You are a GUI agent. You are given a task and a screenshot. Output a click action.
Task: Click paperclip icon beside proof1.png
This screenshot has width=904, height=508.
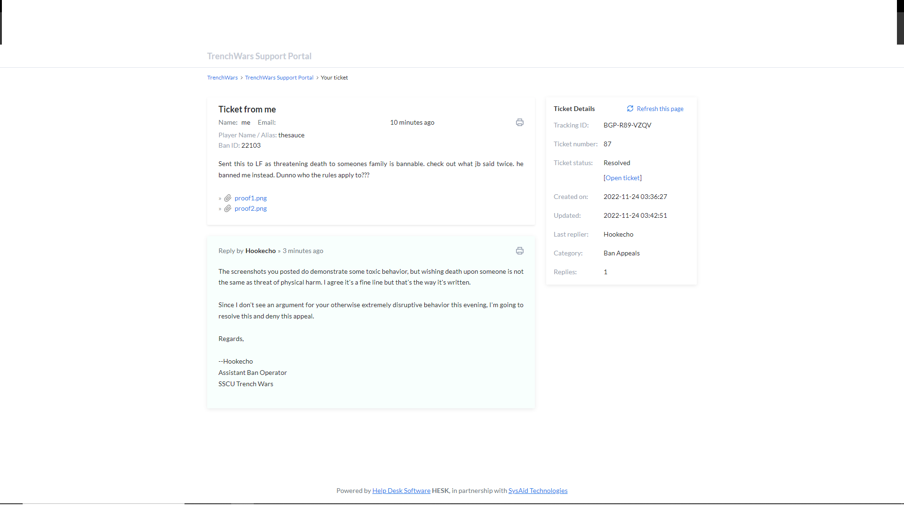[227, 198]
